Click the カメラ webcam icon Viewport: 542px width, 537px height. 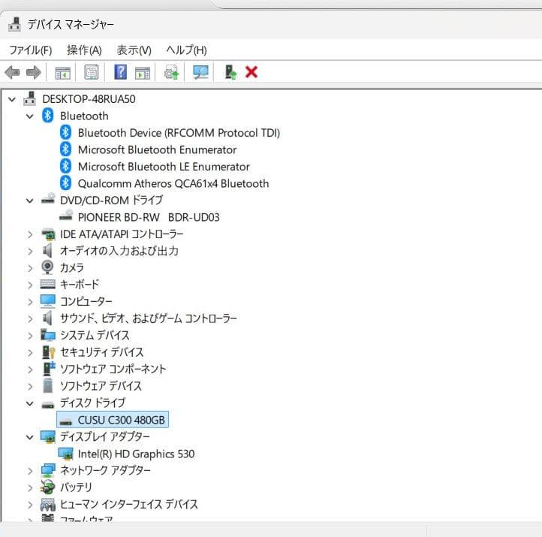tap(47, 267)
